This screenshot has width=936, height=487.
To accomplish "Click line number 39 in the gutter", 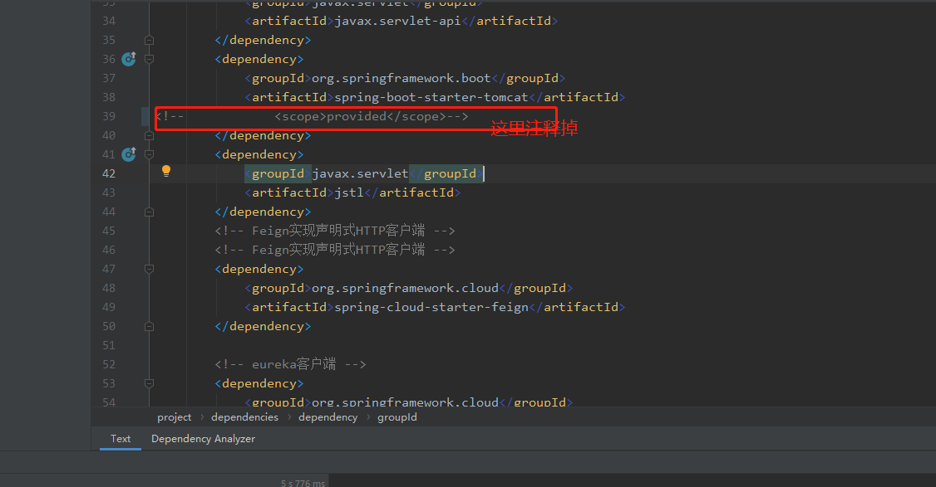I will [x=108, y=116].
